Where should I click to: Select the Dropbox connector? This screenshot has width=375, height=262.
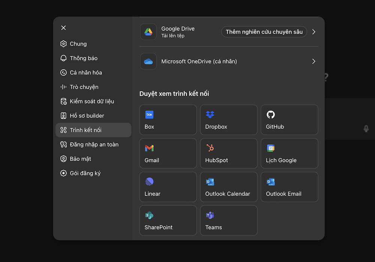(229, 120)
